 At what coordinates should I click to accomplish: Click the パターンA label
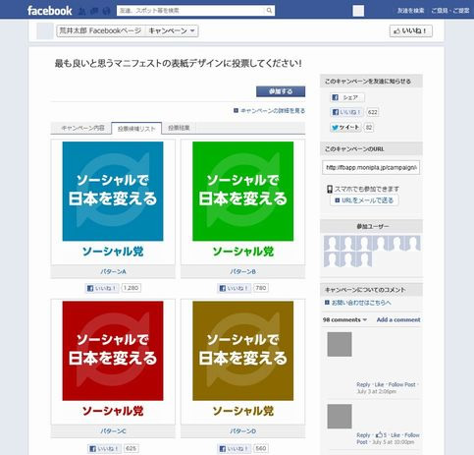113,271
